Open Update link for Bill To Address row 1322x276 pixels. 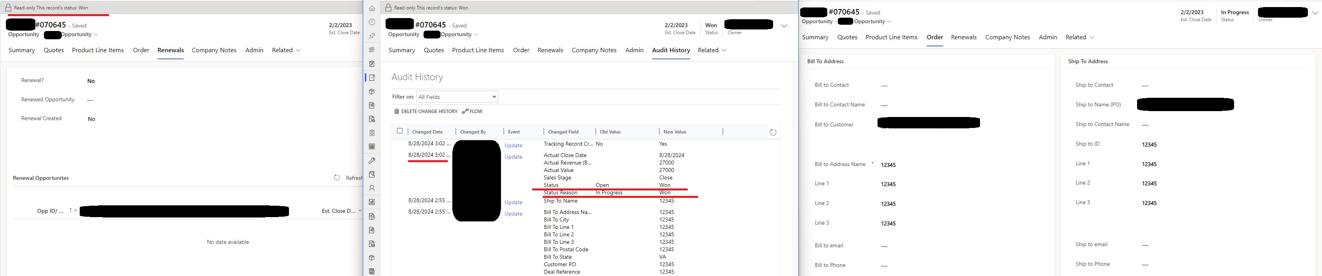[513, 214]
